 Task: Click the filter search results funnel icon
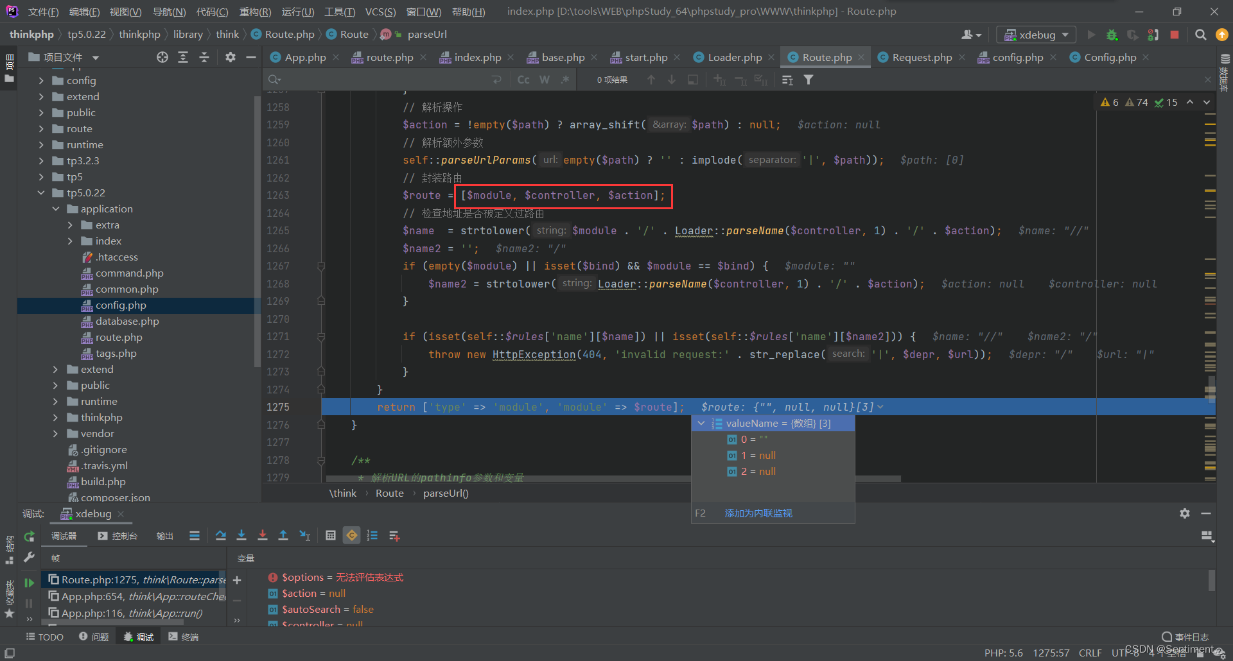[x=809, y=80]
